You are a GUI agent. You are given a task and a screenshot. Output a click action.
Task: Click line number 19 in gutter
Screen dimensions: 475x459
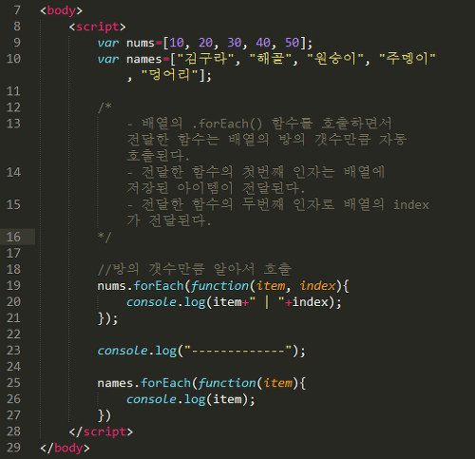click(13, 285)
